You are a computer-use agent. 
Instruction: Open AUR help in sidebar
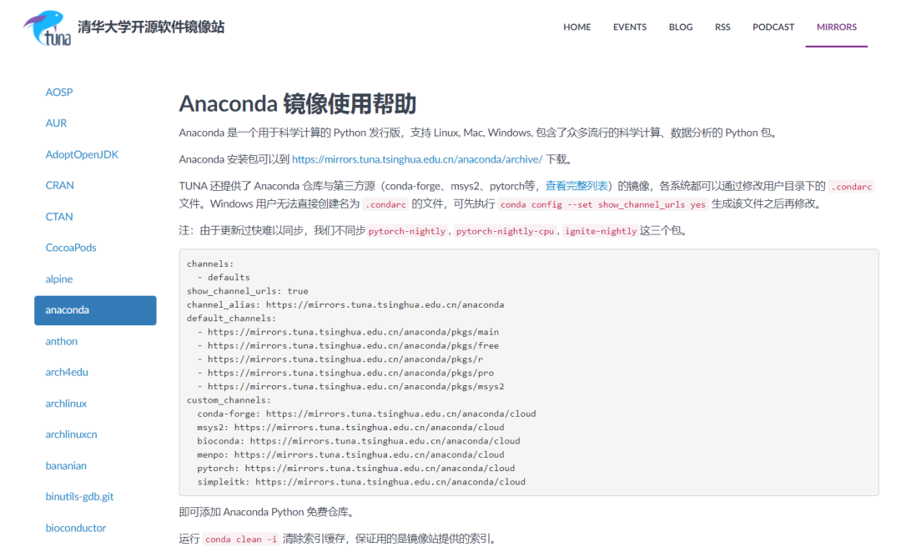[57, 123]
